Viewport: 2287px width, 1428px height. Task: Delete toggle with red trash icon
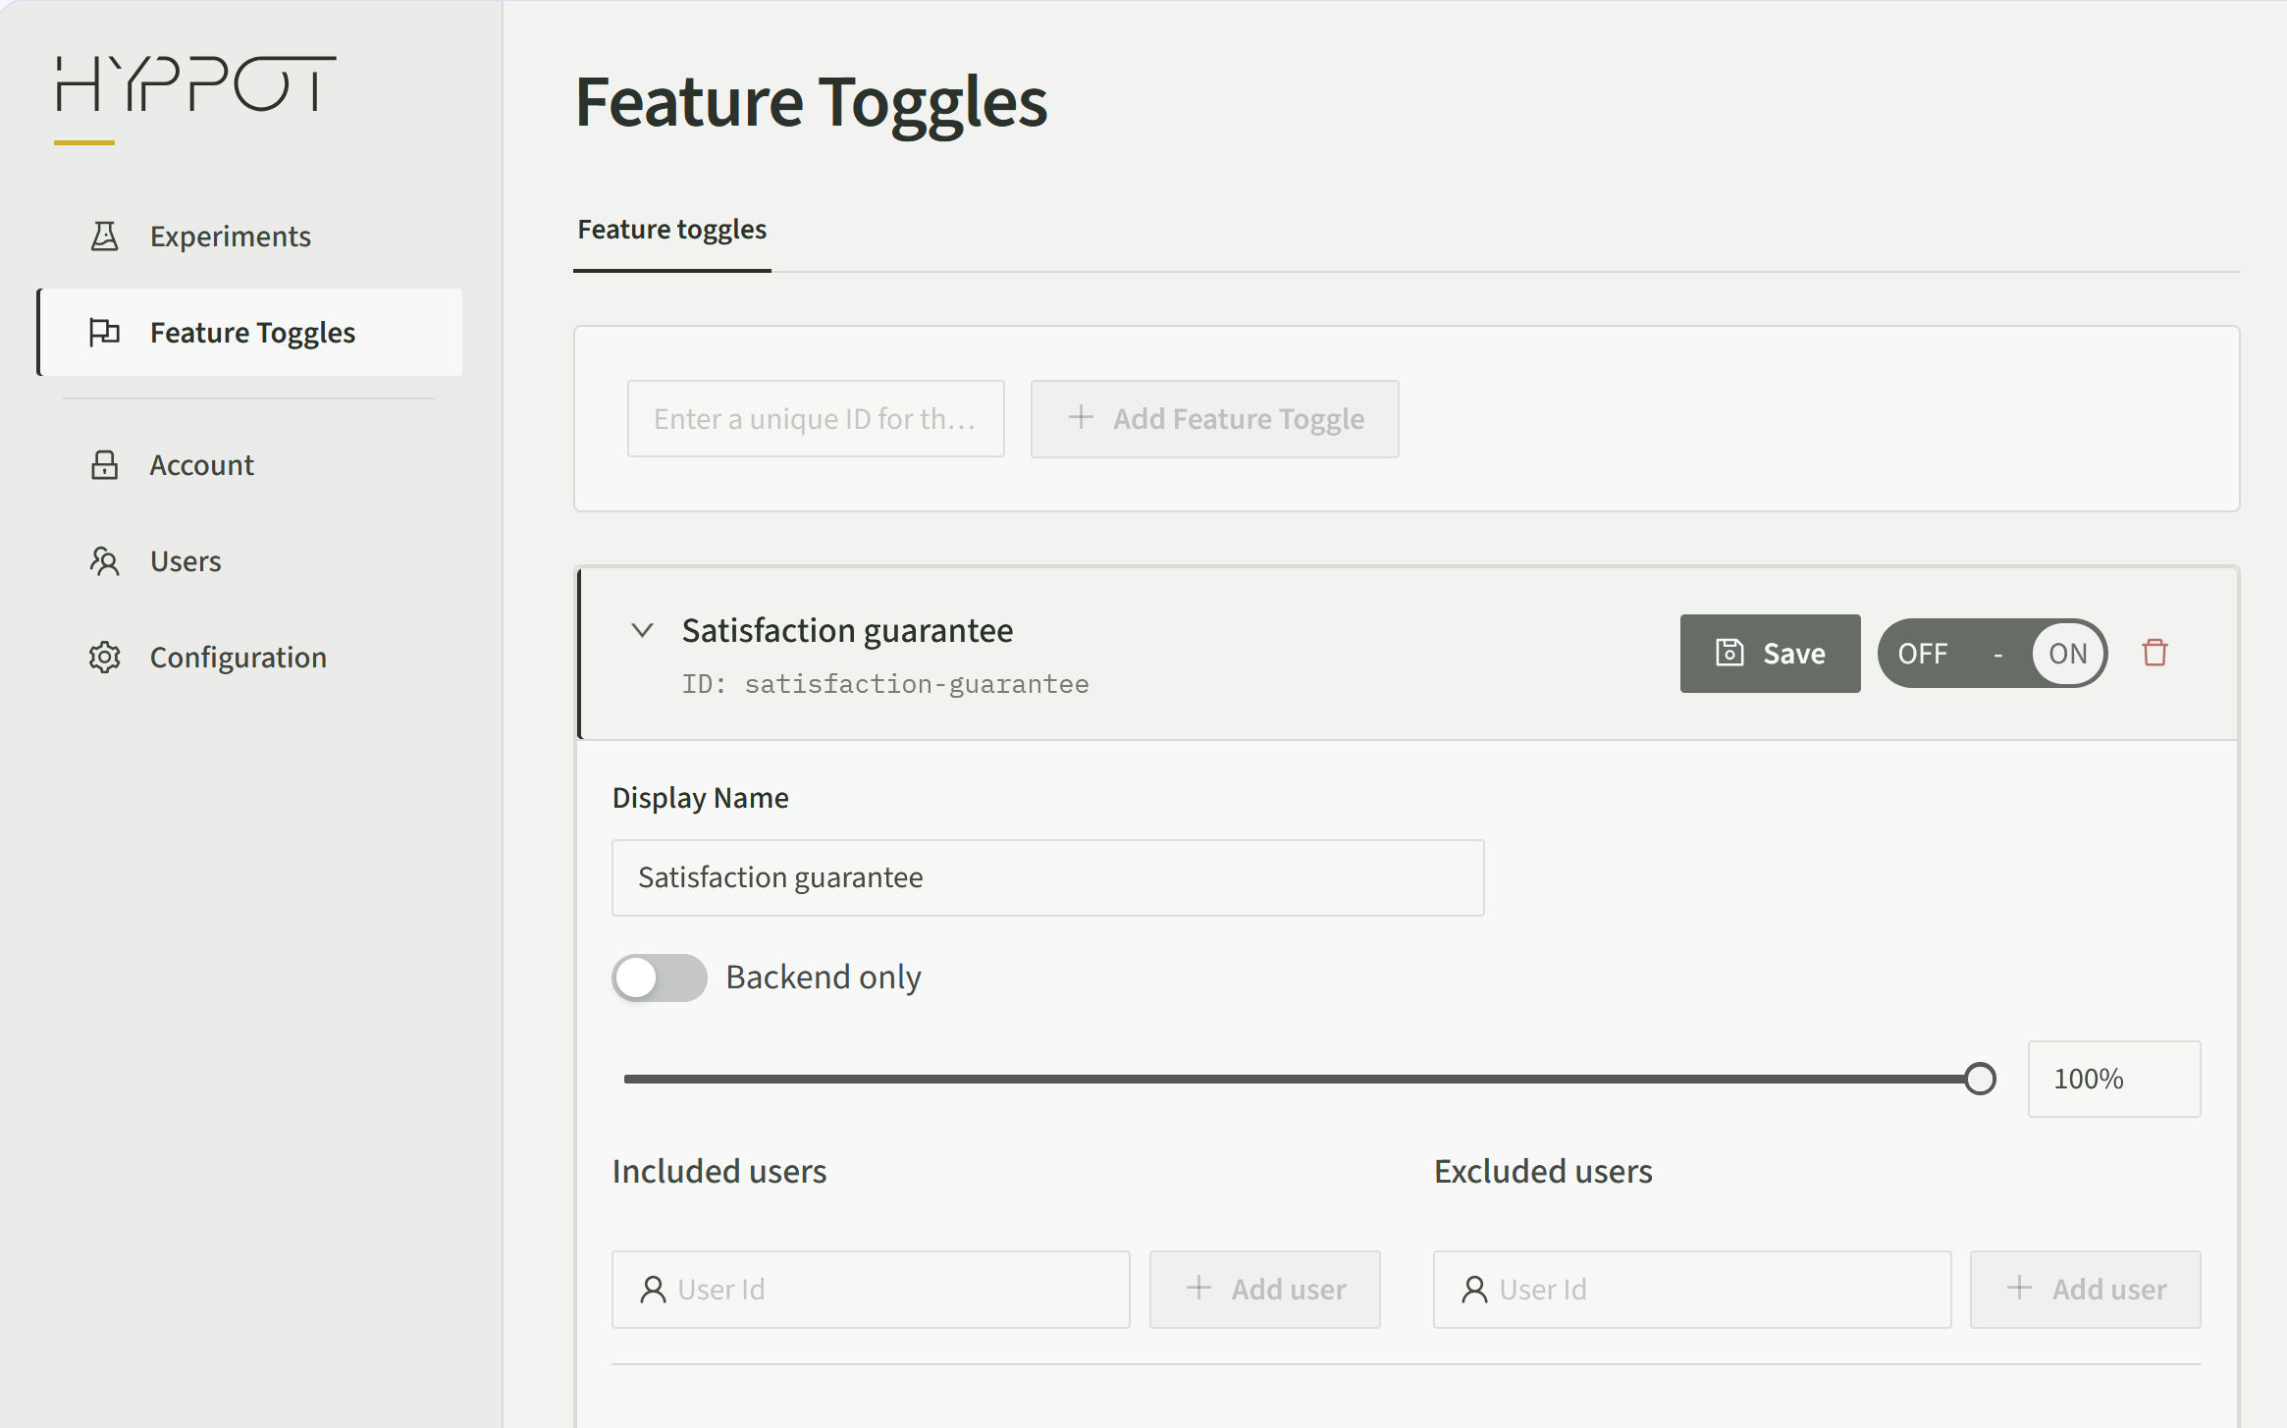pyautogui.click(x=2154, y=653)
